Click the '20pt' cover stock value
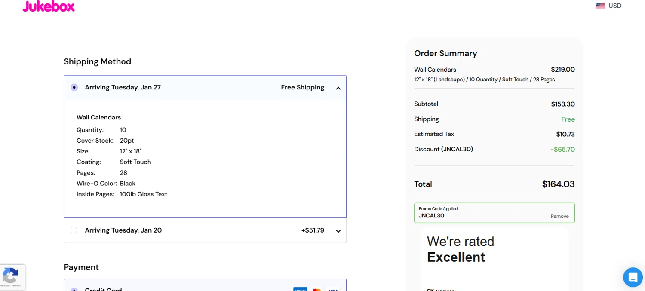Image resolution: width=645 pixels, height=291 pixels. (127, 141)
